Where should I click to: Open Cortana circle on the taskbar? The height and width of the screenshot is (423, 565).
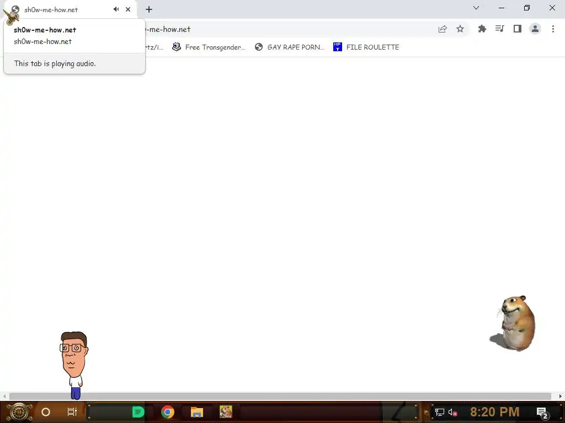coord(46,412)
